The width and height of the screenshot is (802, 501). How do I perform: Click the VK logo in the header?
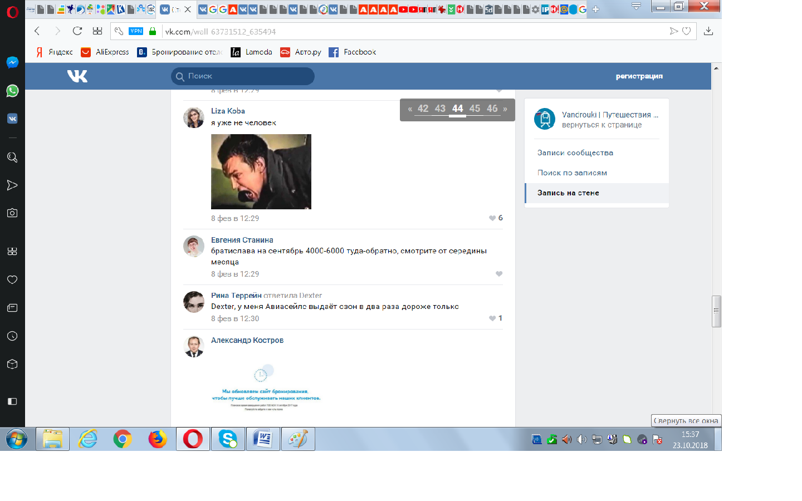pos(77,76)
